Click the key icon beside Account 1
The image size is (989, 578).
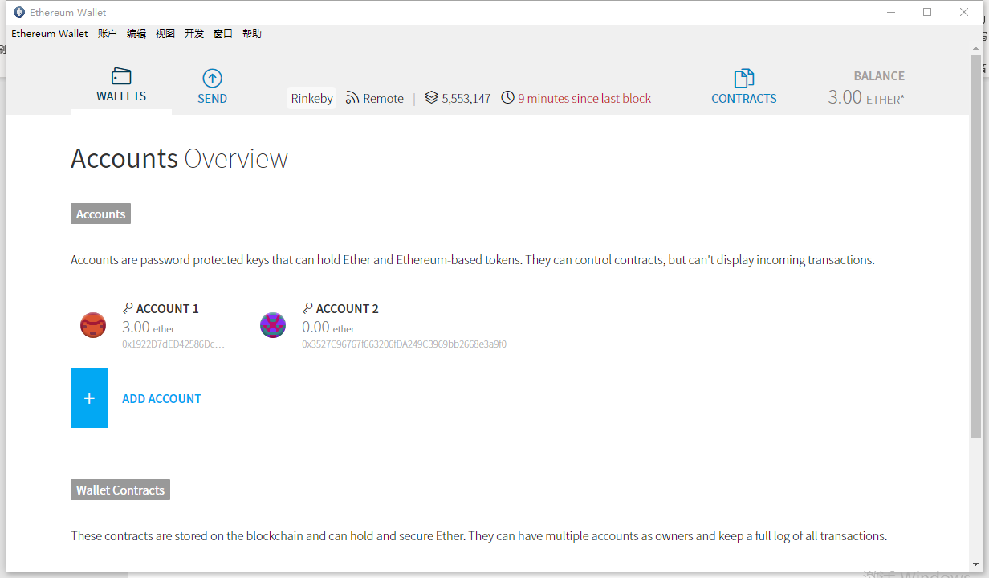(x=128, y=308)
